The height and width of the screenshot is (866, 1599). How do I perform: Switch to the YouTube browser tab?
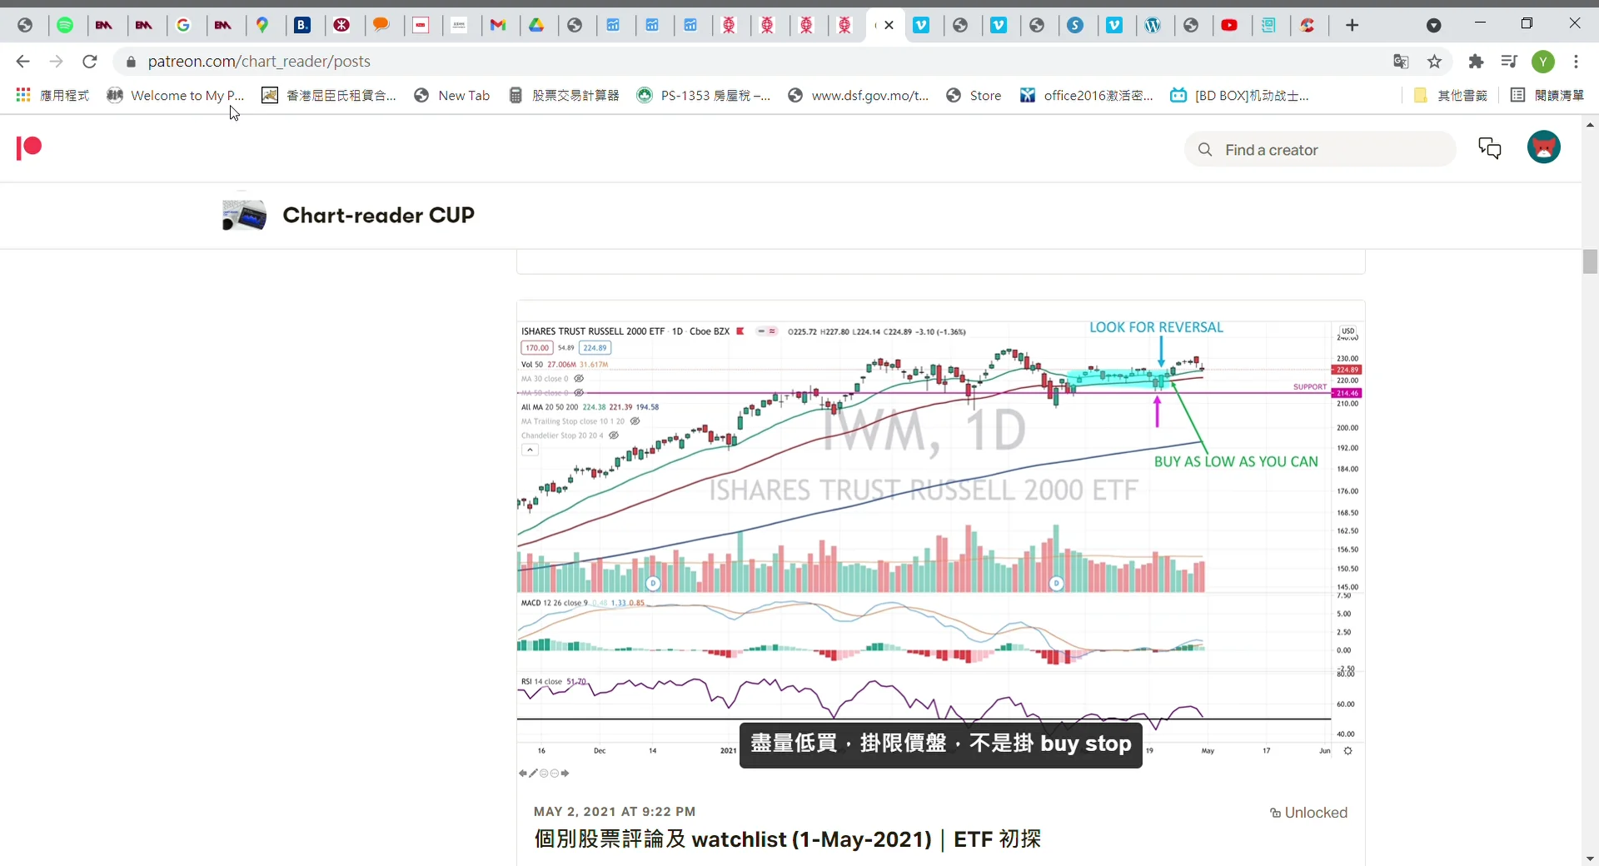pyautogui.click(x=1231, y=25)
